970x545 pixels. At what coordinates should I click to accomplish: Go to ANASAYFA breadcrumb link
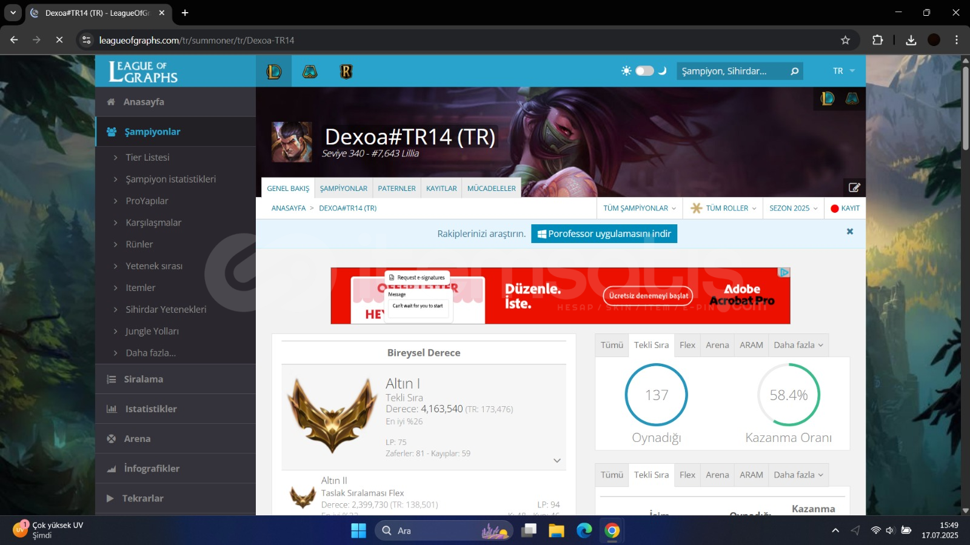[289, 208]
